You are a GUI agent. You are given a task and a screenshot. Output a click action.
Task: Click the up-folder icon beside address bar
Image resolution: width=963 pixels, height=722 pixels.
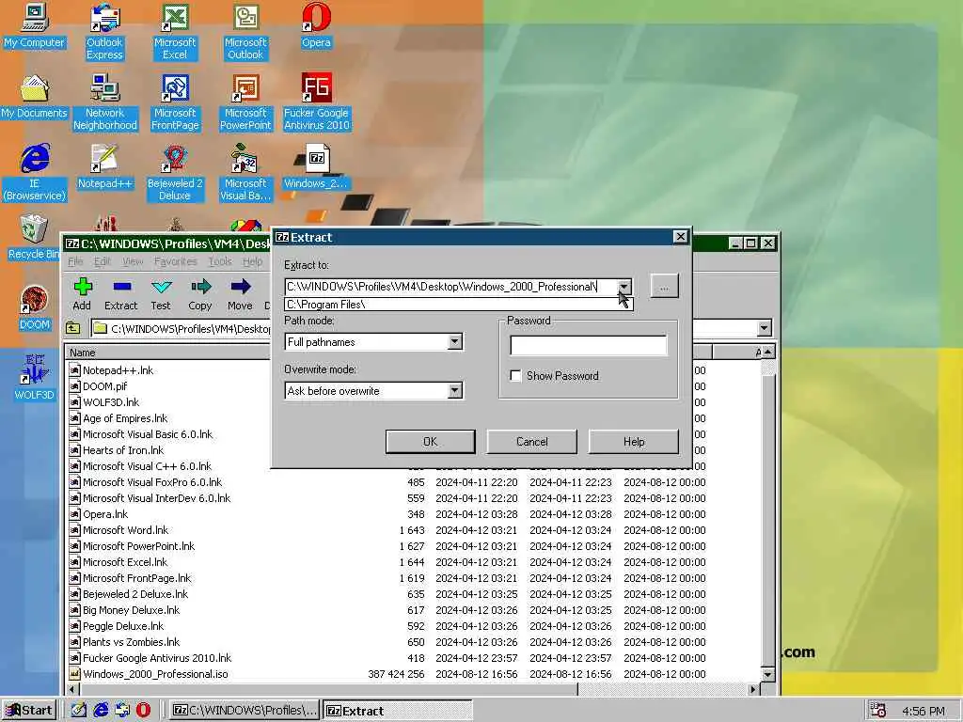click(73, 328)
